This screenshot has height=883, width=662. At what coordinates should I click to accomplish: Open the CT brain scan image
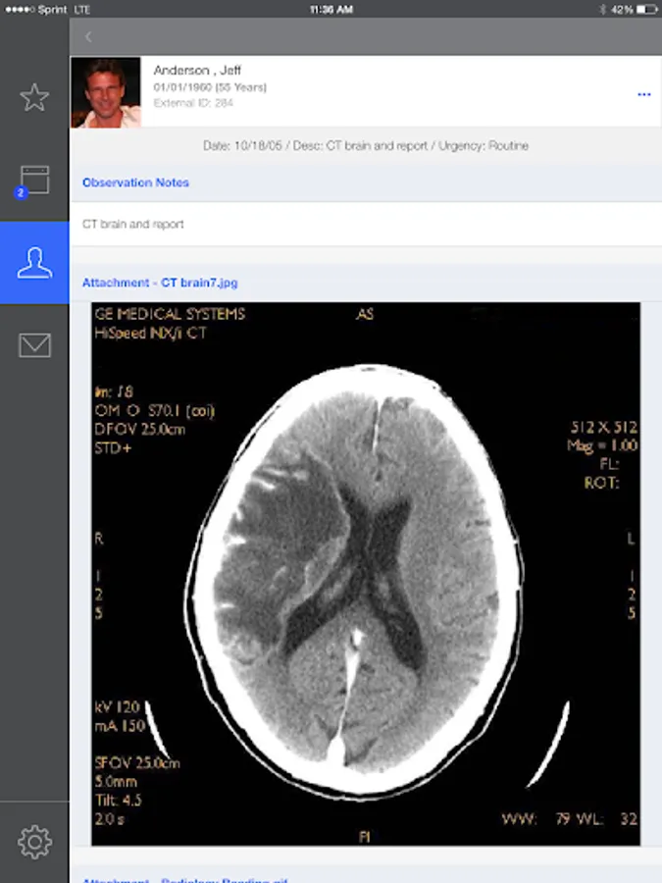click(x=366, y=574)
